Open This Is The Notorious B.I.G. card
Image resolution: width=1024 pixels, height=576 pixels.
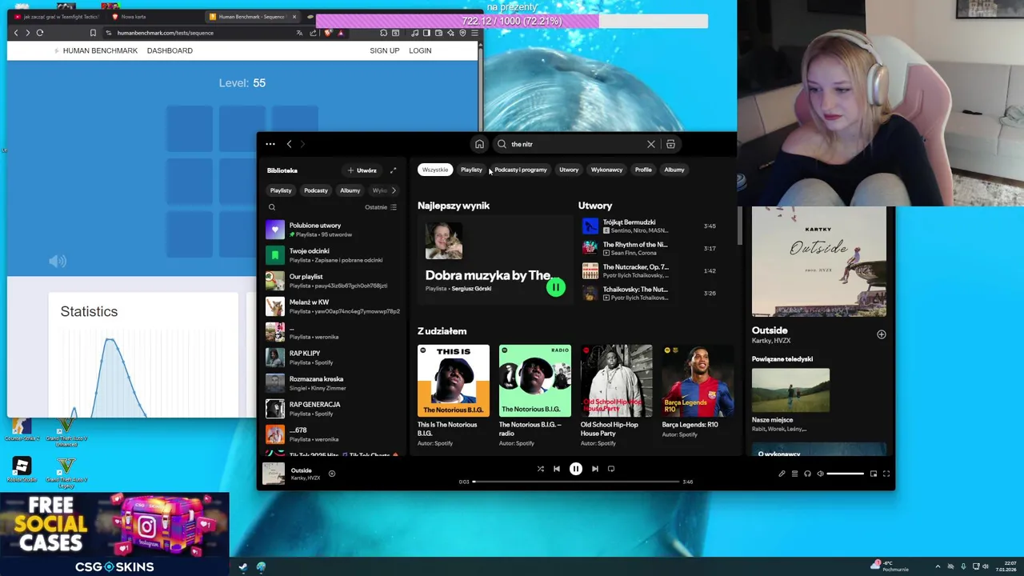453,396
